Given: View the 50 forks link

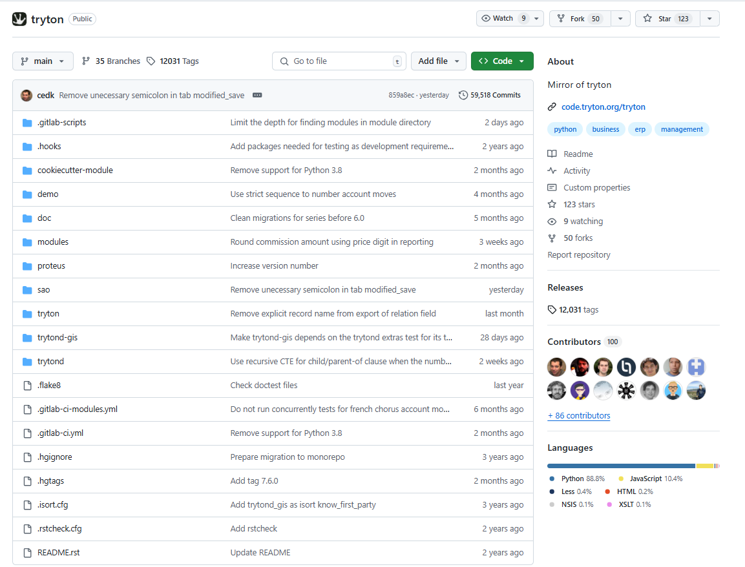Looking at the screenshot, I should point(570,238).
